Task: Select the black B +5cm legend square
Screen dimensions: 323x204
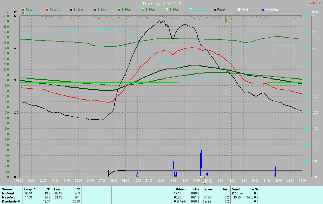Action: pyautogui.click(x=71, y=10)
